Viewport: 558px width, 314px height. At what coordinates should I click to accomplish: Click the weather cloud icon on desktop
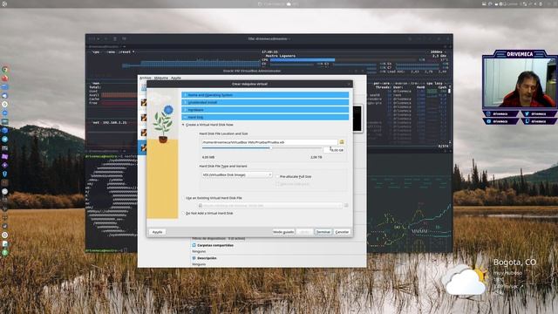465,281
